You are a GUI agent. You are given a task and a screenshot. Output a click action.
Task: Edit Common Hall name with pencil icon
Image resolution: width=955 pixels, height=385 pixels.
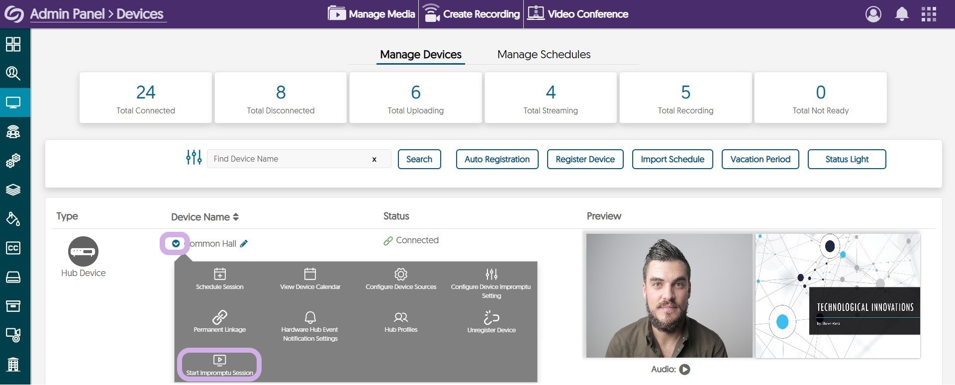[x=244, y=244]
